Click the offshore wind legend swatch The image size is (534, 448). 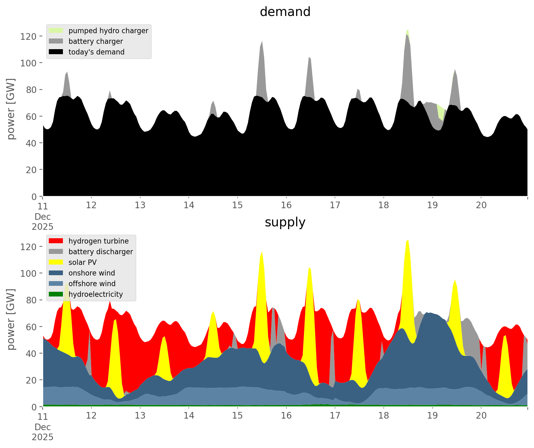coord(56,284)
